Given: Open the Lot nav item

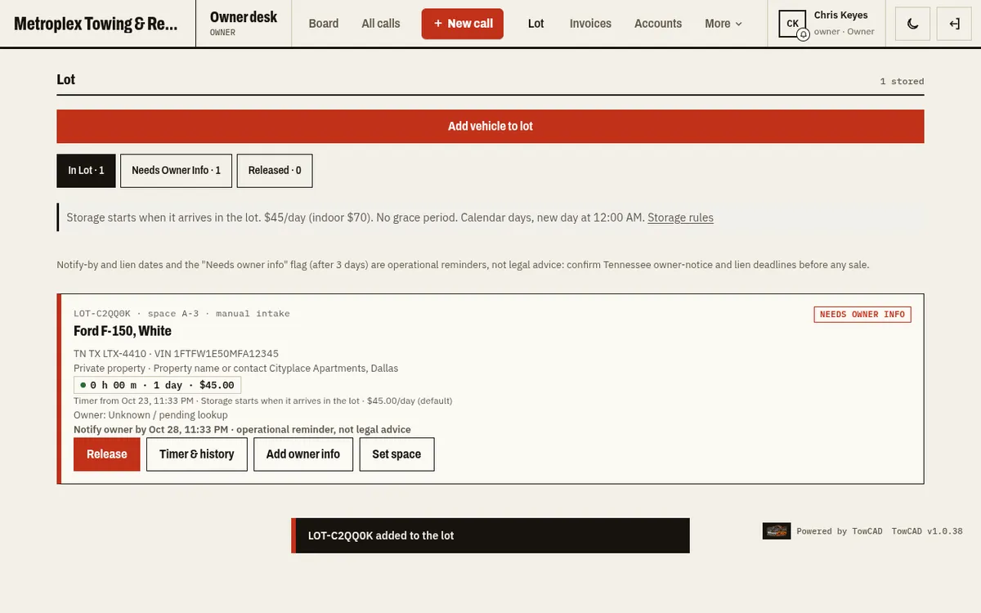Looking at the screenshot, I should (x=536, y=24).
